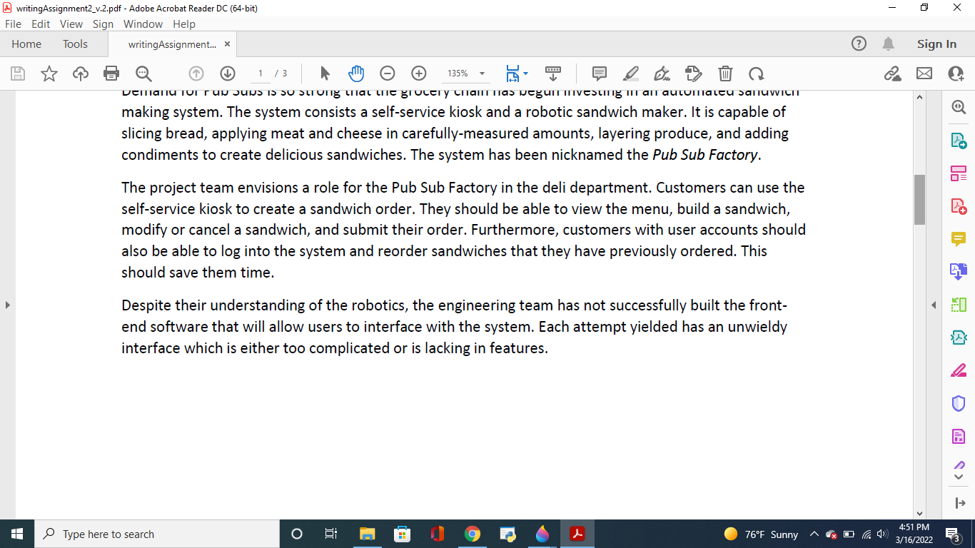Print the document
Image resolution: width=975 pixels, height=548 pixels.
[x=111, y=73]
